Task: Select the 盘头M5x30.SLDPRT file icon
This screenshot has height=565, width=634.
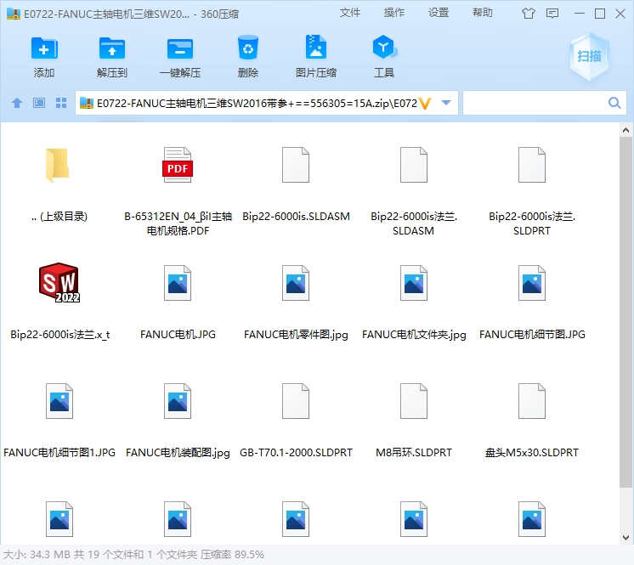Action: [532, 401]
